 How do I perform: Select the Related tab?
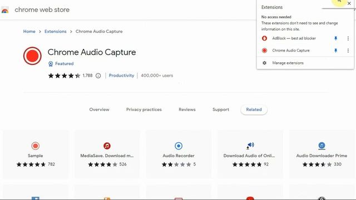pos(254,109)
